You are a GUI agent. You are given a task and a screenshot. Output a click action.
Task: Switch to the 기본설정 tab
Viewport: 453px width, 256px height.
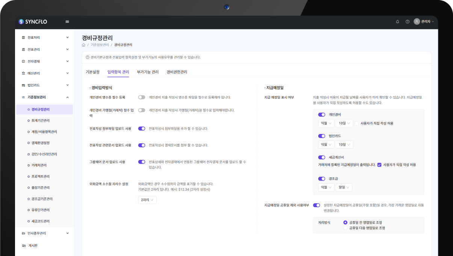tap(92, 72)
